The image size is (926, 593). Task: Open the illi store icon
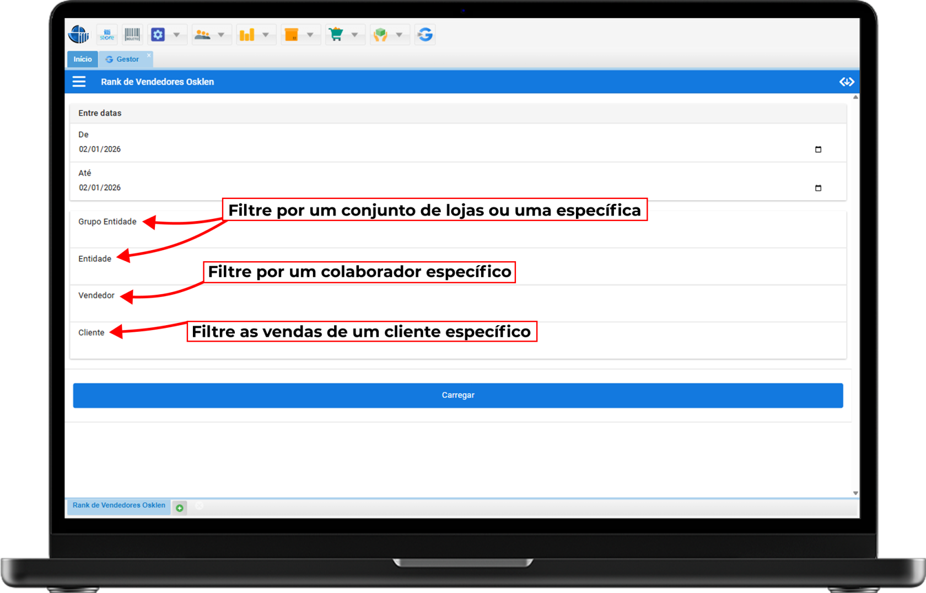coord(107,35)
